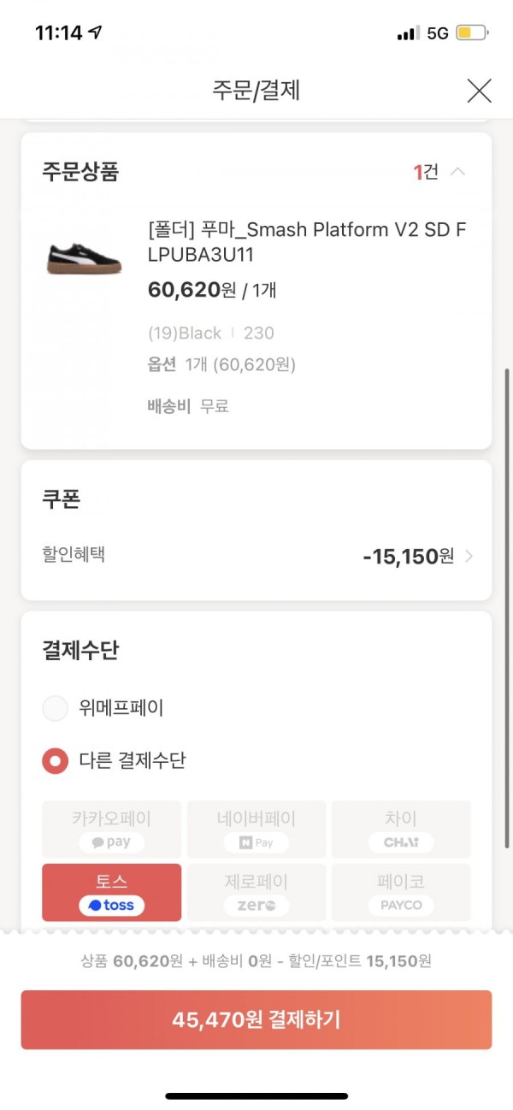Select the 카카오페이 payment option

coord(111,830)
